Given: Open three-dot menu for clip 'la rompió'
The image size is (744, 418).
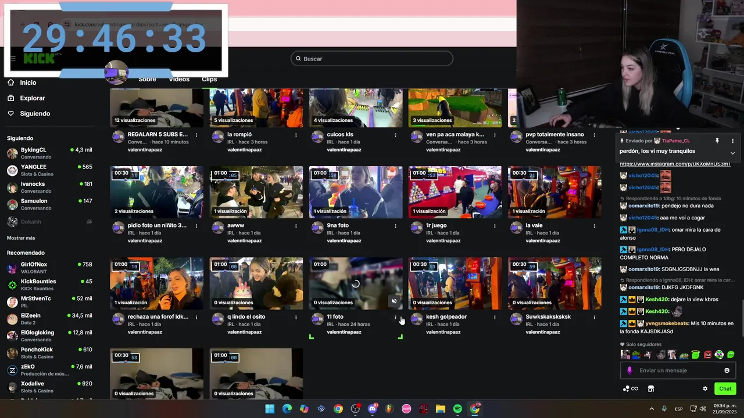Looking at the screenshot, I should [296, 135].
